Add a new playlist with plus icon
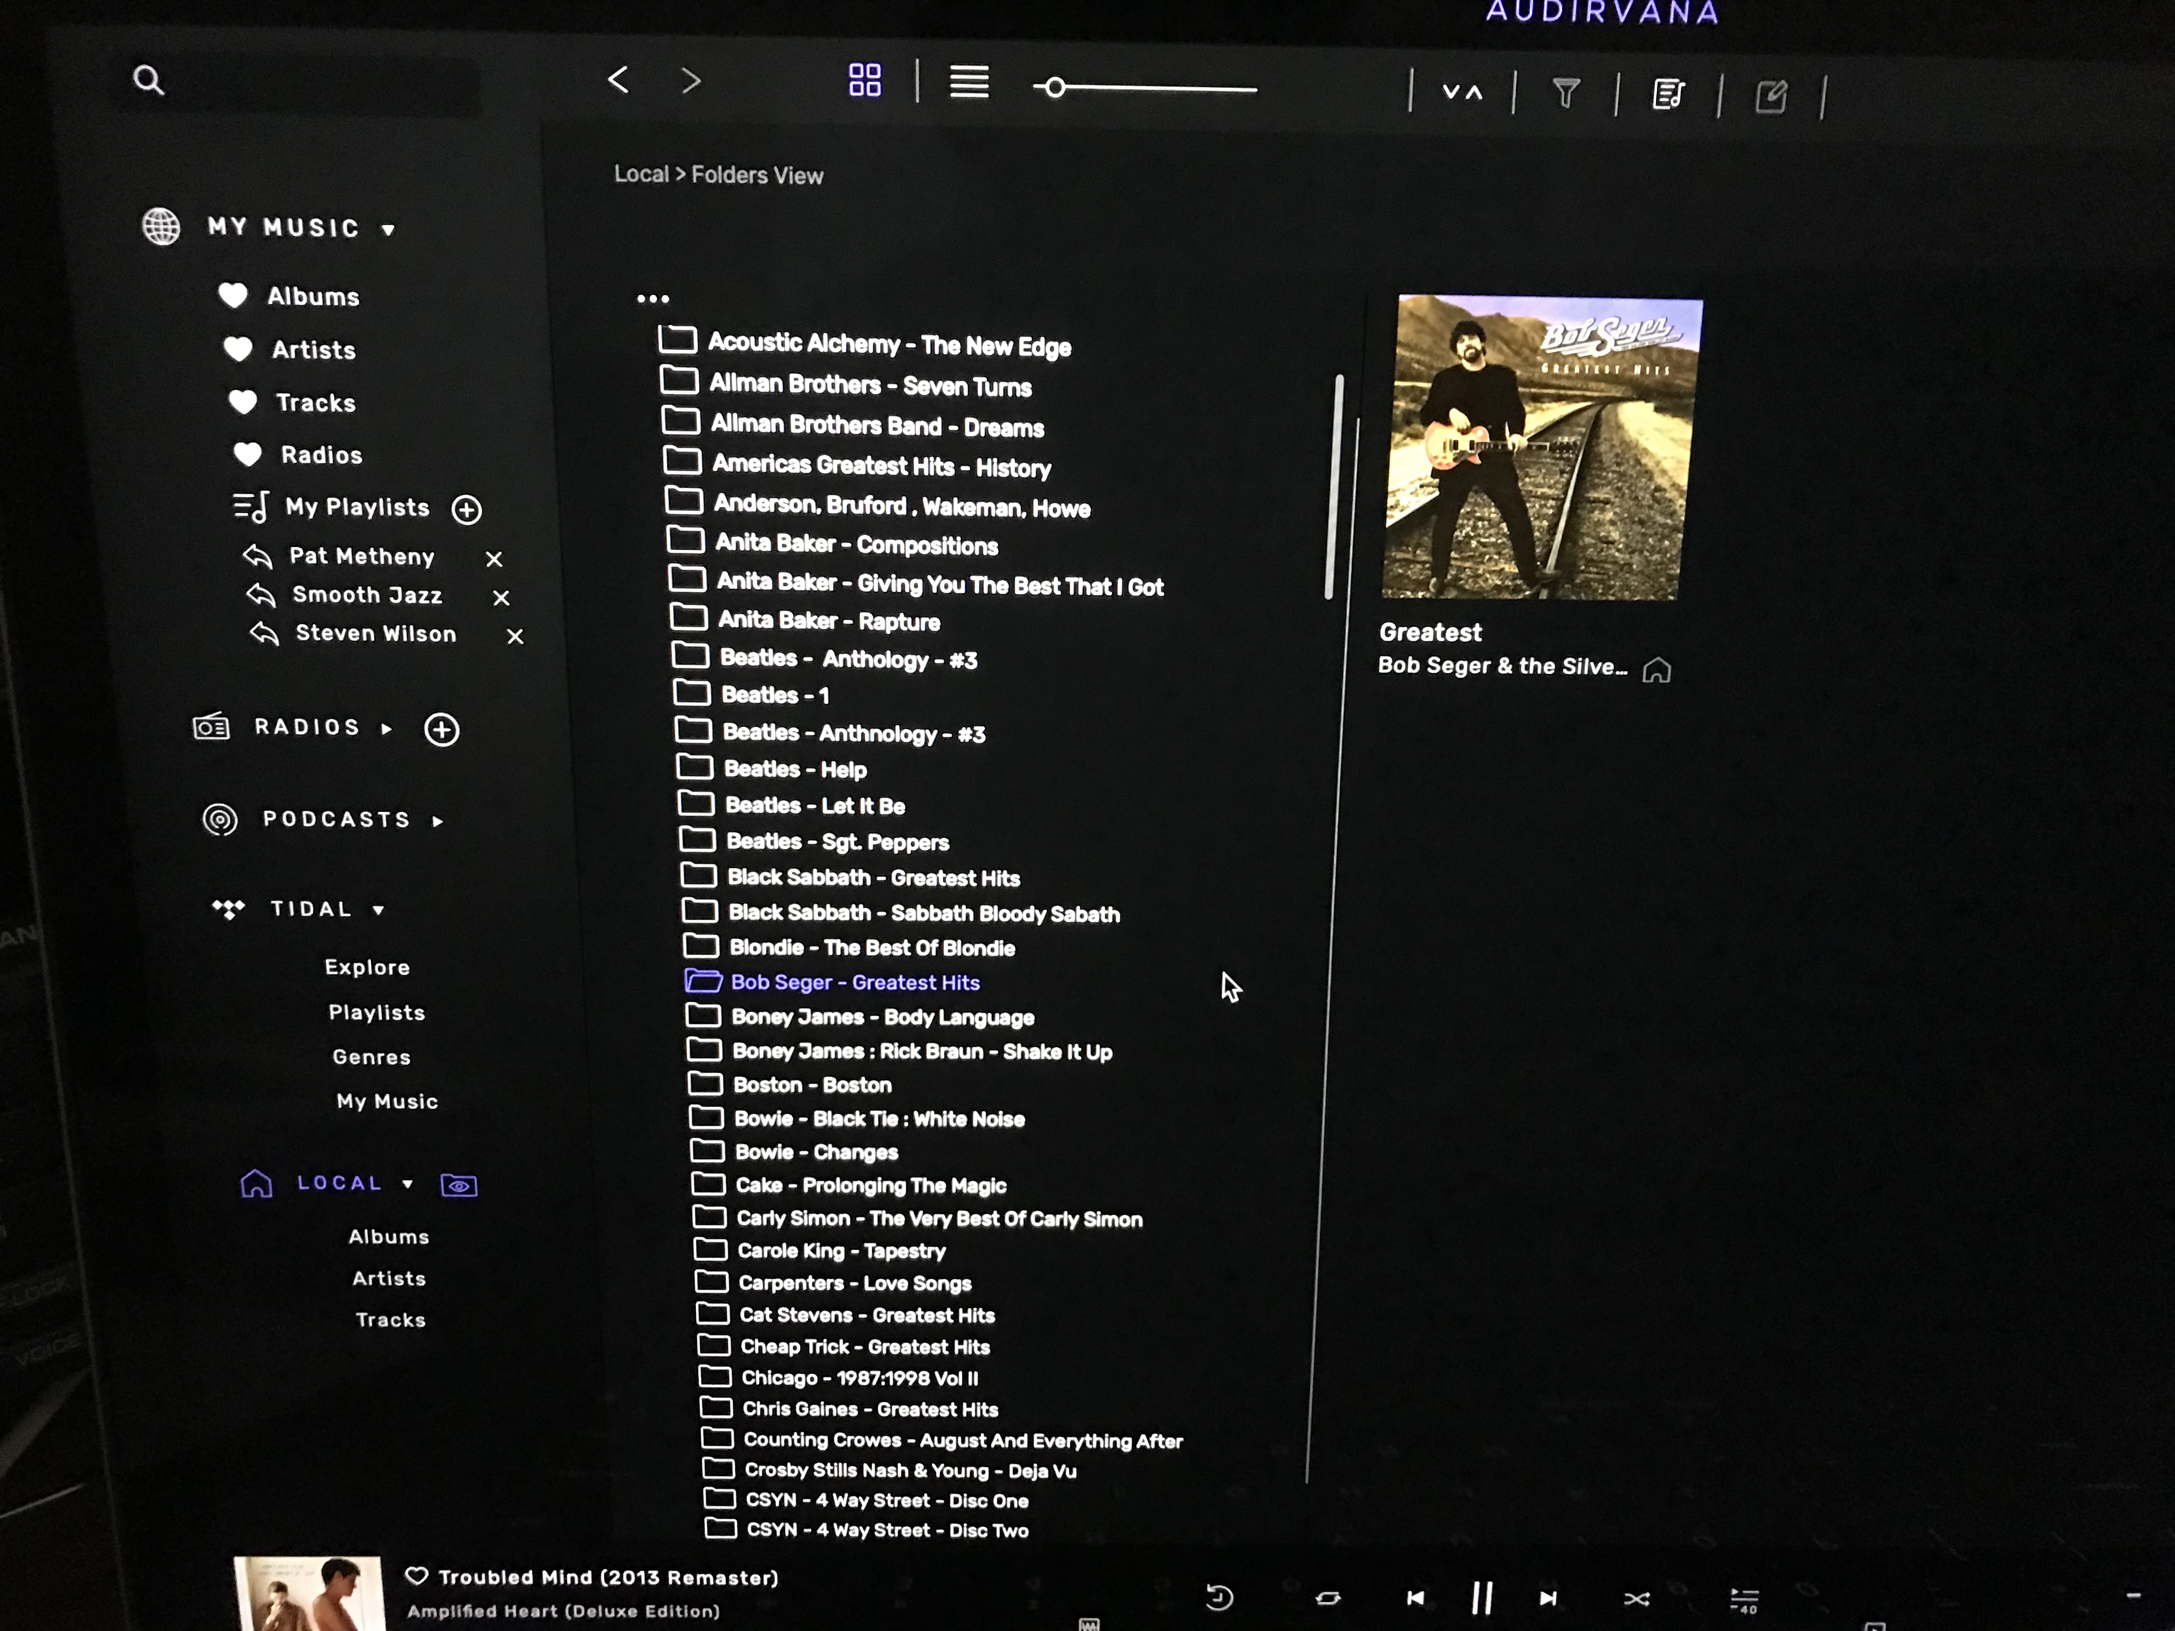Screen dimensions: 2175x1631 pyautogui.click(x=466, y=509)
